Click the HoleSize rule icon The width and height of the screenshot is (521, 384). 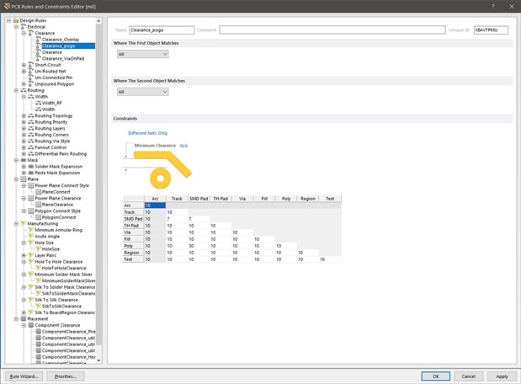38,248
